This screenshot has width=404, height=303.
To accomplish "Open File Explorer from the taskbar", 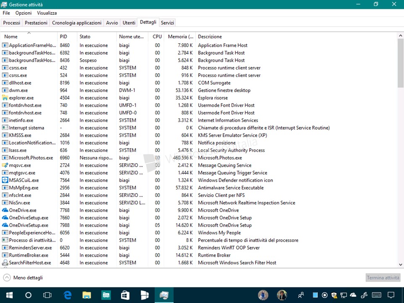I will point(87,295).
